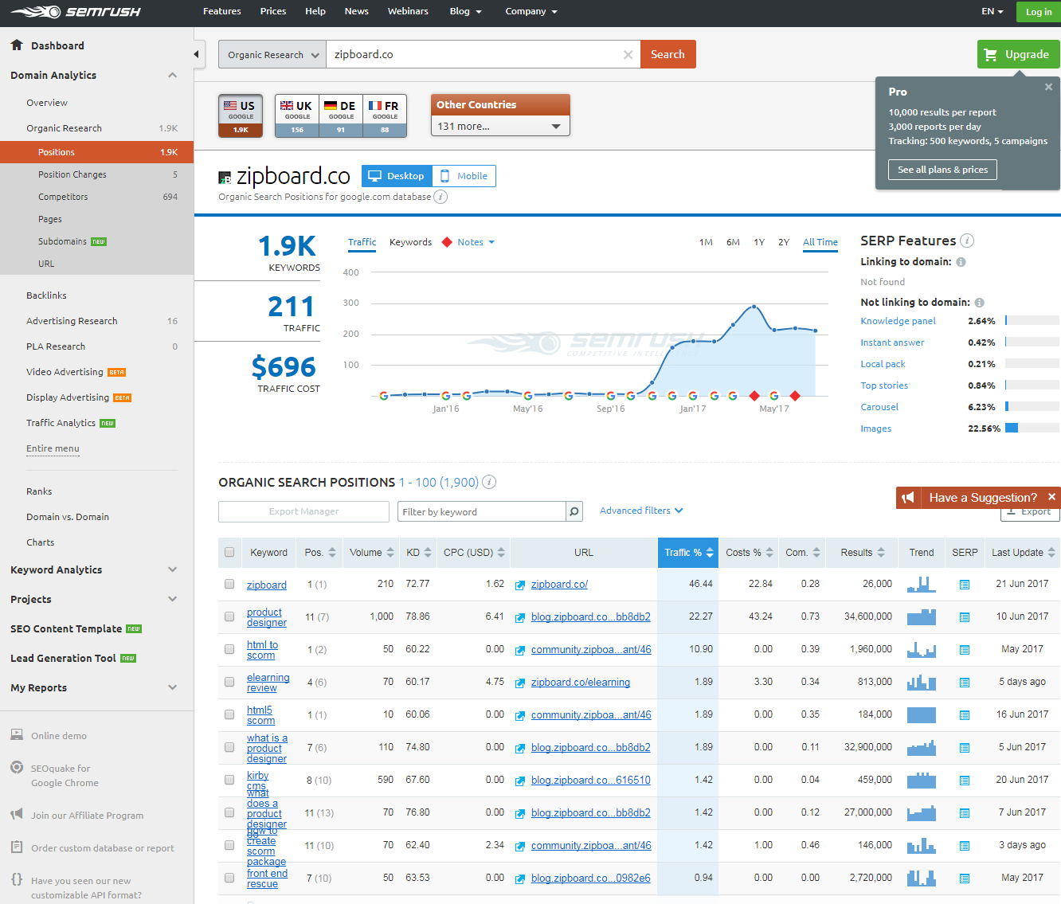The image size is (1061, 904).
Task: Click See all plans & prices
Action: [942, 170]
